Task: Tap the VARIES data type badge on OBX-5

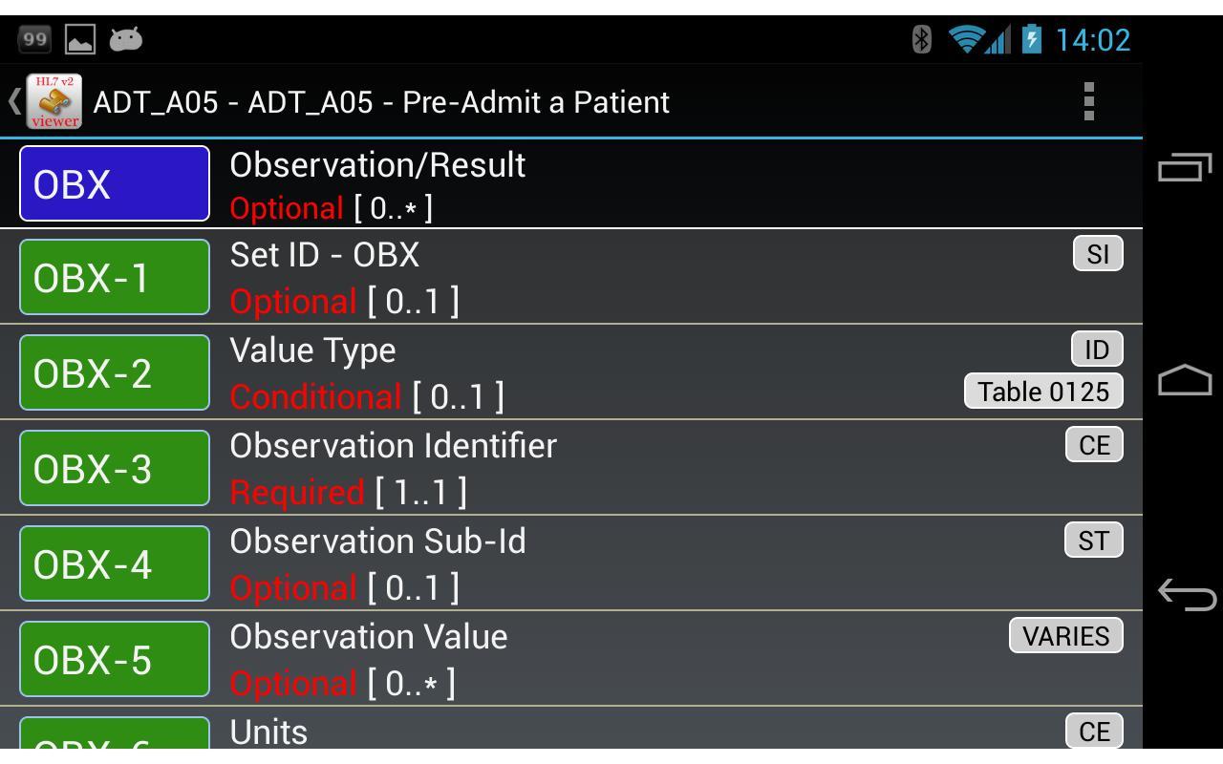Action: pyautogui.click(x=1065, y=635)
